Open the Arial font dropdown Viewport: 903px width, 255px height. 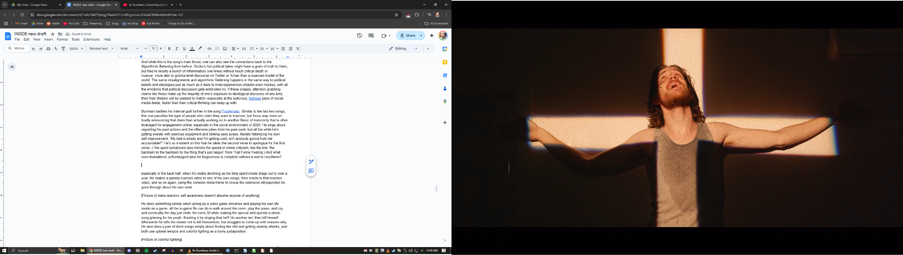pos(129,49)
